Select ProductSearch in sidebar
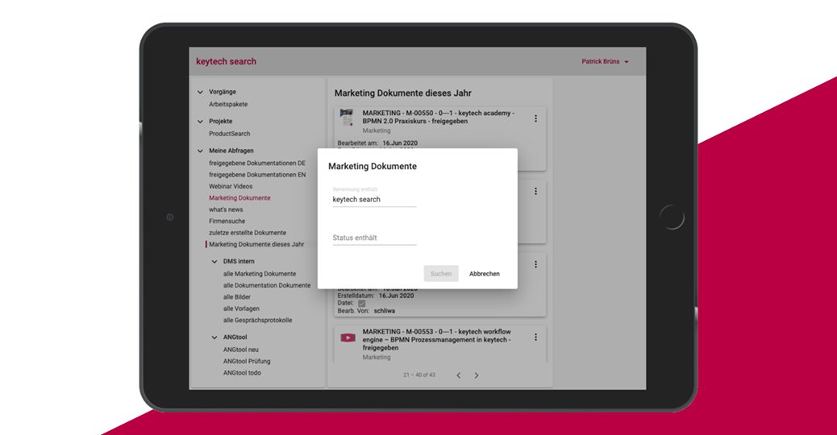The width and height of the screenshot is (837, 435). (x=229, y=133)
